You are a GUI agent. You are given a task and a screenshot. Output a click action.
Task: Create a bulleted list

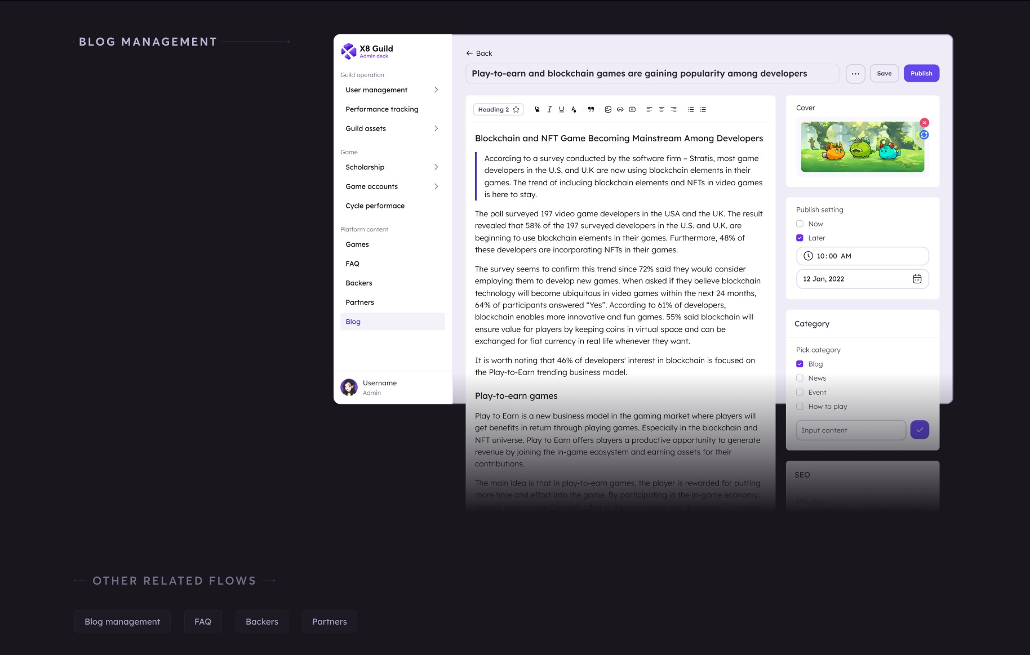[691, 109]
